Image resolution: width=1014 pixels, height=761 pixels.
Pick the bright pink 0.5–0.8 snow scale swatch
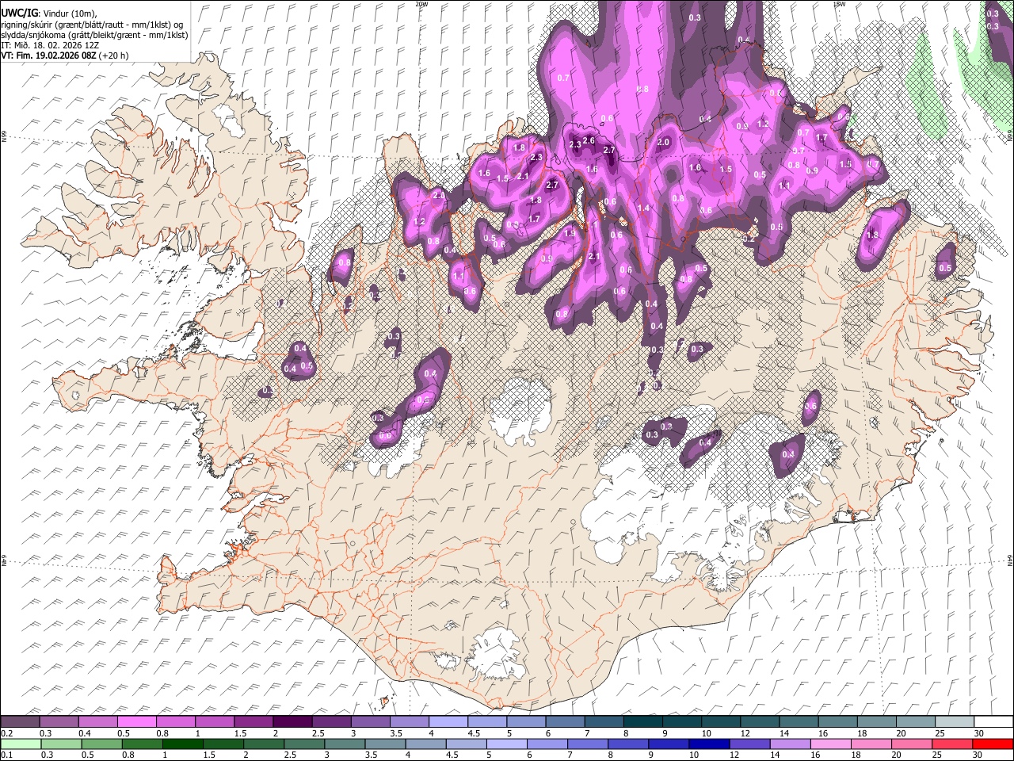(136, 721)
